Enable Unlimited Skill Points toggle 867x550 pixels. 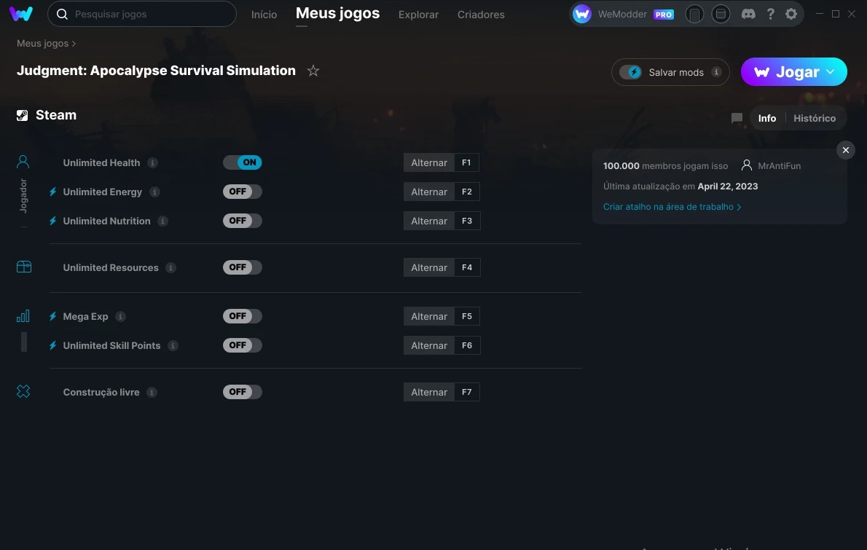point(242,345)
